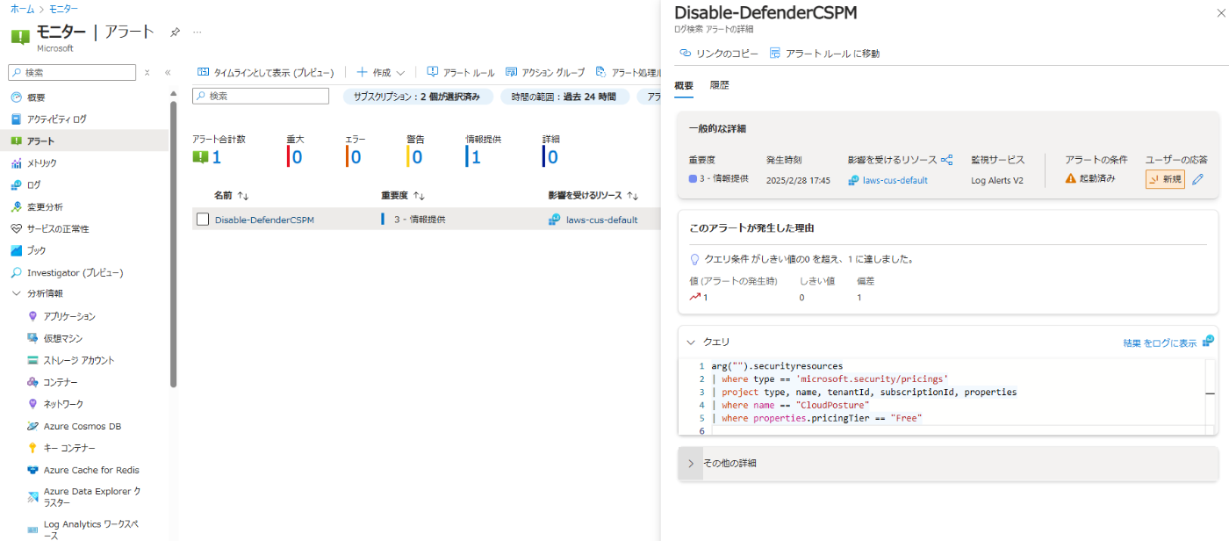Screen dimensions: 1229x541
Task: Click Log Analytics ワークスペース in sidebar
Action: click(92, 529)
